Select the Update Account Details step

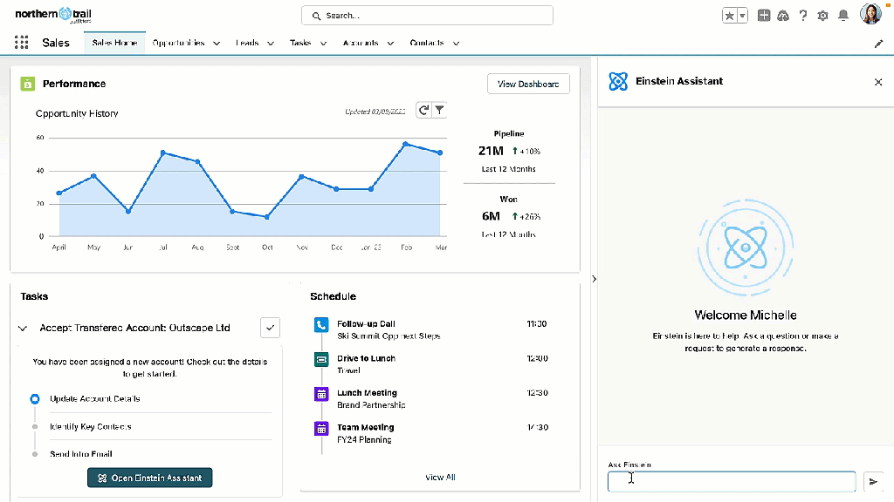tap(94, 398)
